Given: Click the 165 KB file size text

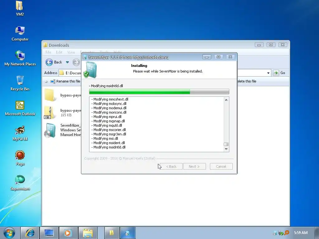Looking at the screenshot, I should coord(66,115).
